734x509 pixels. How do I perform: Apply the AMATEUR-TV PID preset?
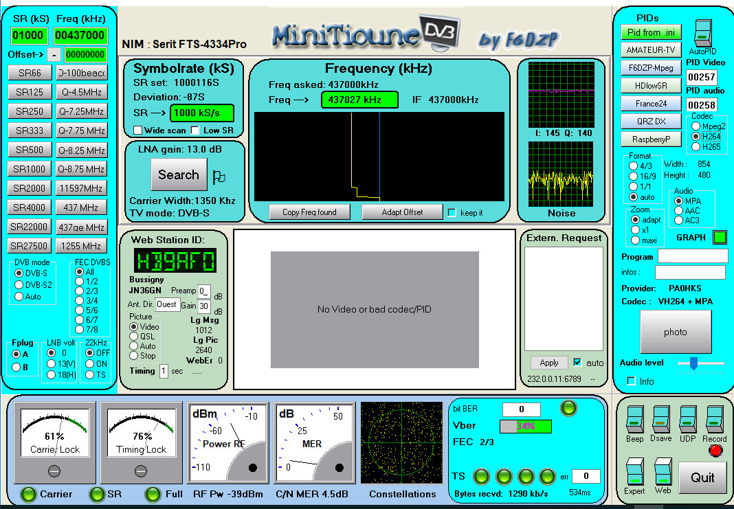pos(651,50)
